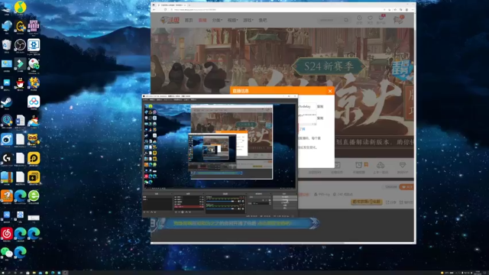The height and width of the screenshot is (275, 489).
Task: Click the browser refresh button
Action: pos(166,10)
